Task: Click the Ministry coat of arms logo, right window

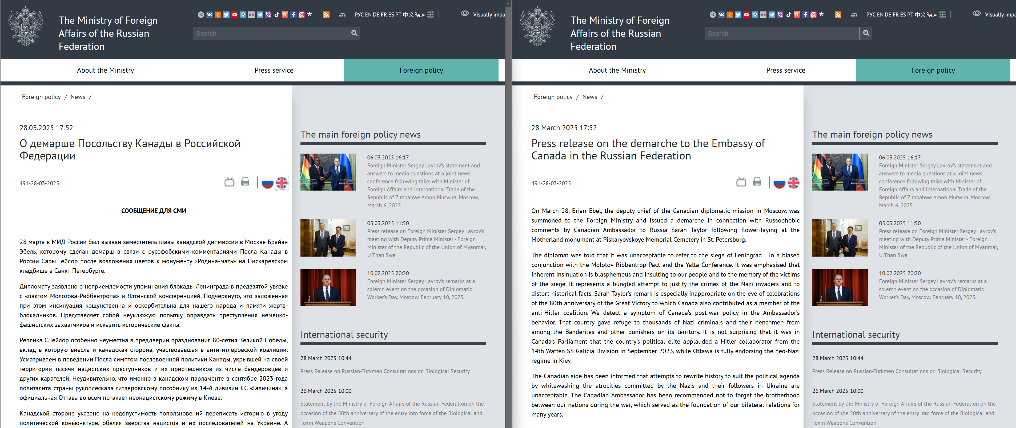Action: (537, 26)
